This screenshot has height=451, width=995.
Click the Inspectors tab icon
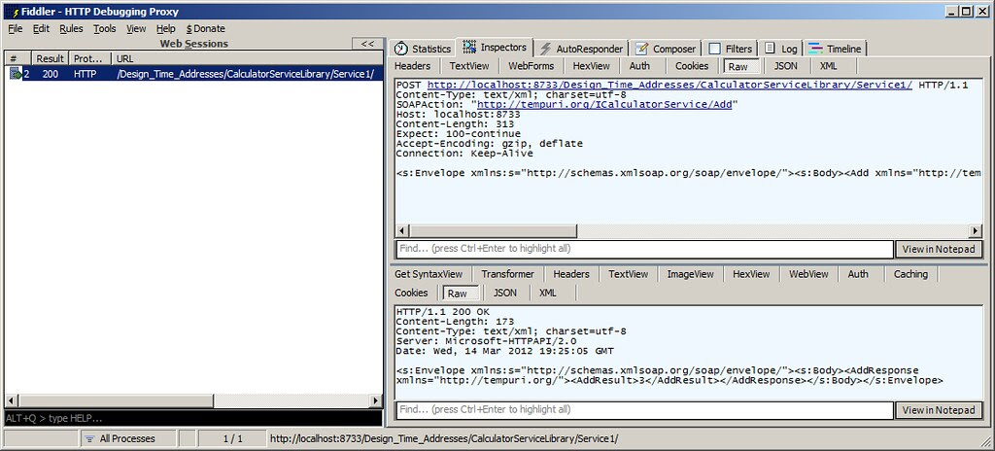[469, 47]
